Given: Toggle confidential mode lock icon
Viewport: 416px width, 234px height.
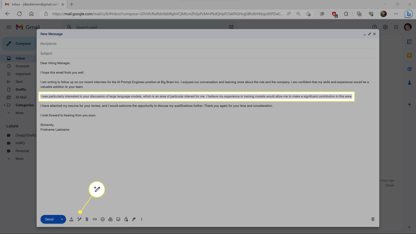Looking at the screenshot, I should point(126,219).
